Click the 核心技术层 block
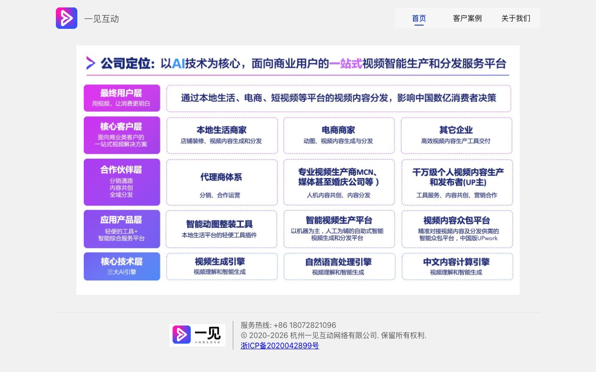The height and width of the screenshot is (372, 596). pos(122,266)
